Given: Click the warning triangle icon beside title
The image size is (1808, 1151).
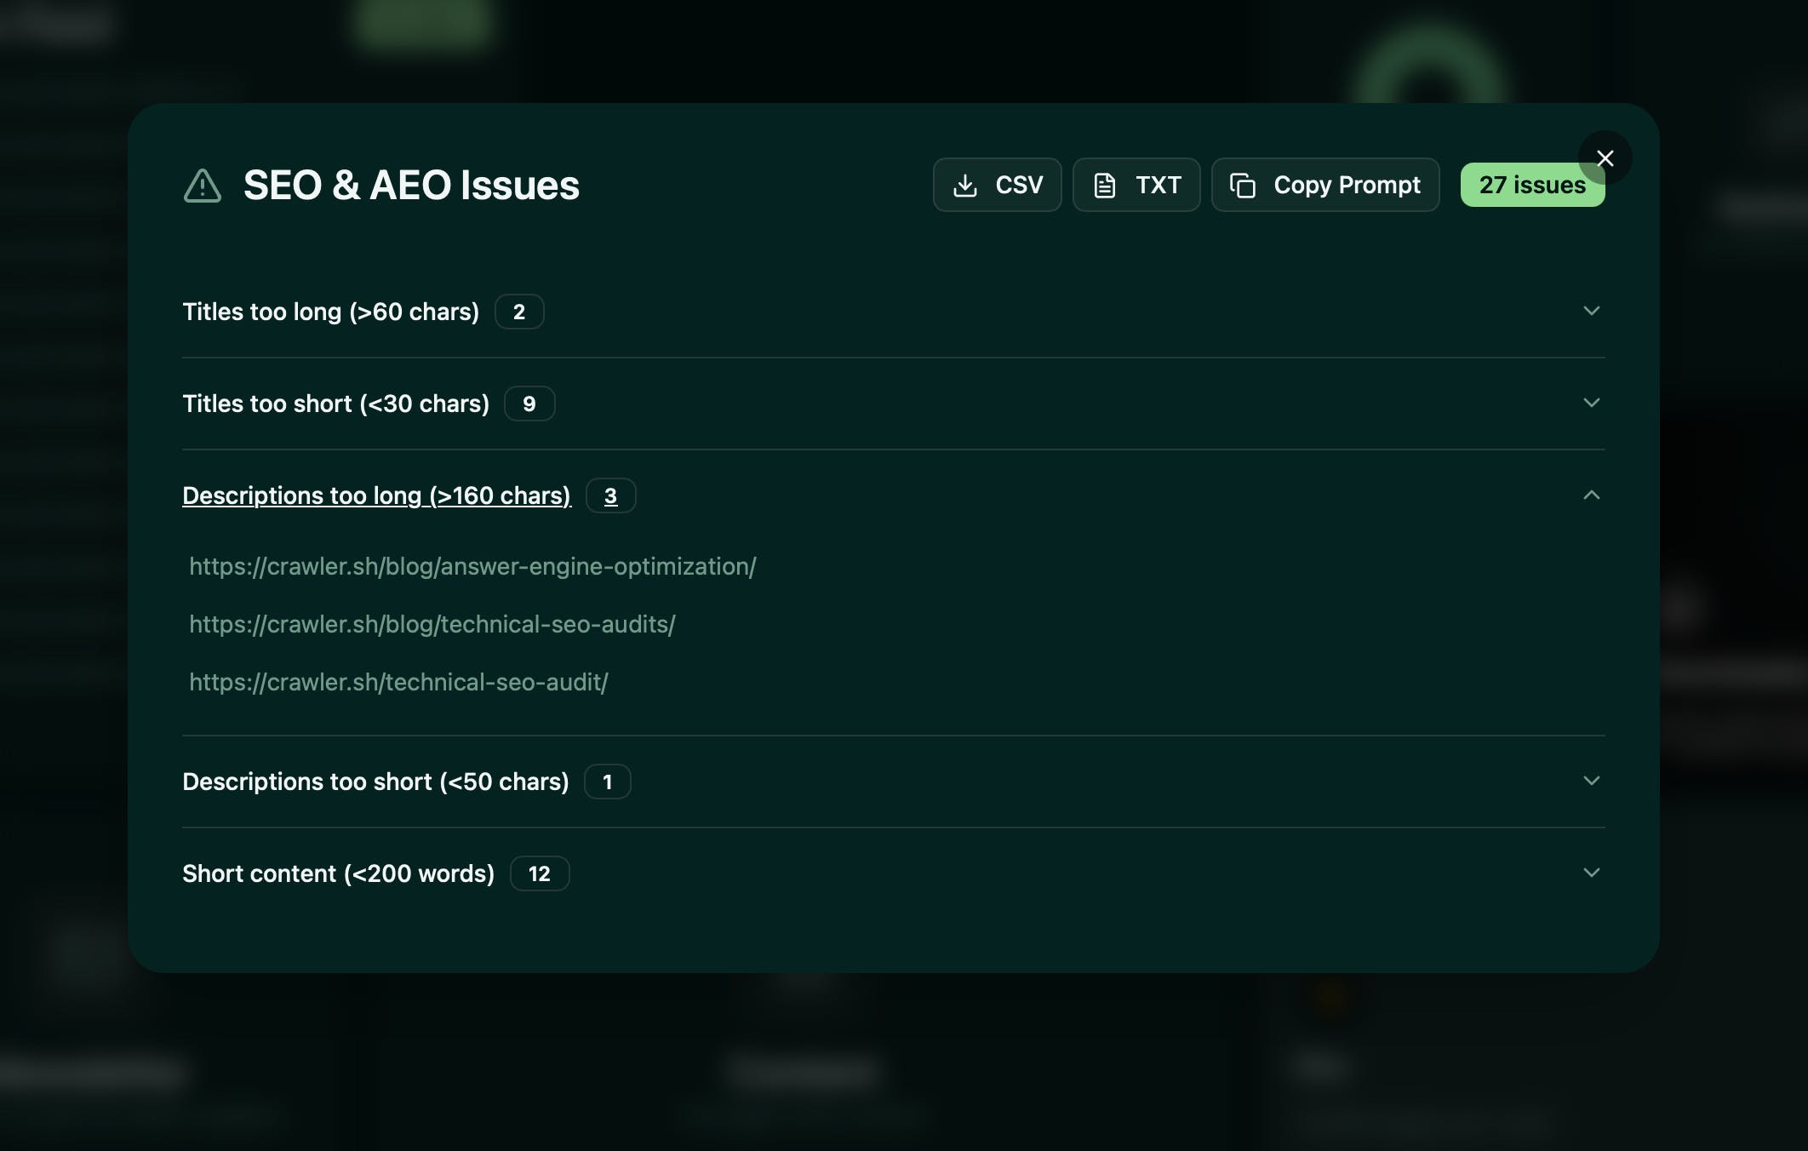Looking at the screenshot, I should (x=203, y=186).
